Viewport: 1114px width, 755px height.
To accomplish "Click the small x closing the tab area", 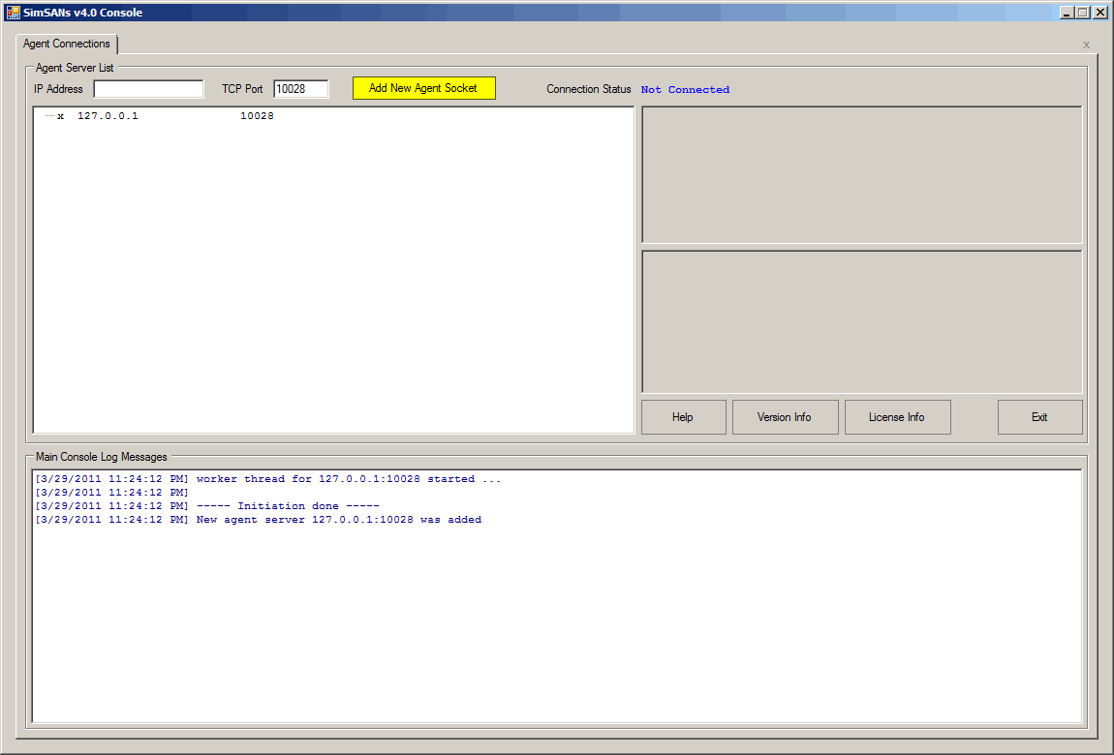I will coord(1086,45).
